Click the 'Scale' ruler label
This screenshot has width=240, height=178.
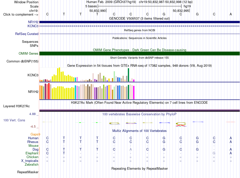pos(34,6)
